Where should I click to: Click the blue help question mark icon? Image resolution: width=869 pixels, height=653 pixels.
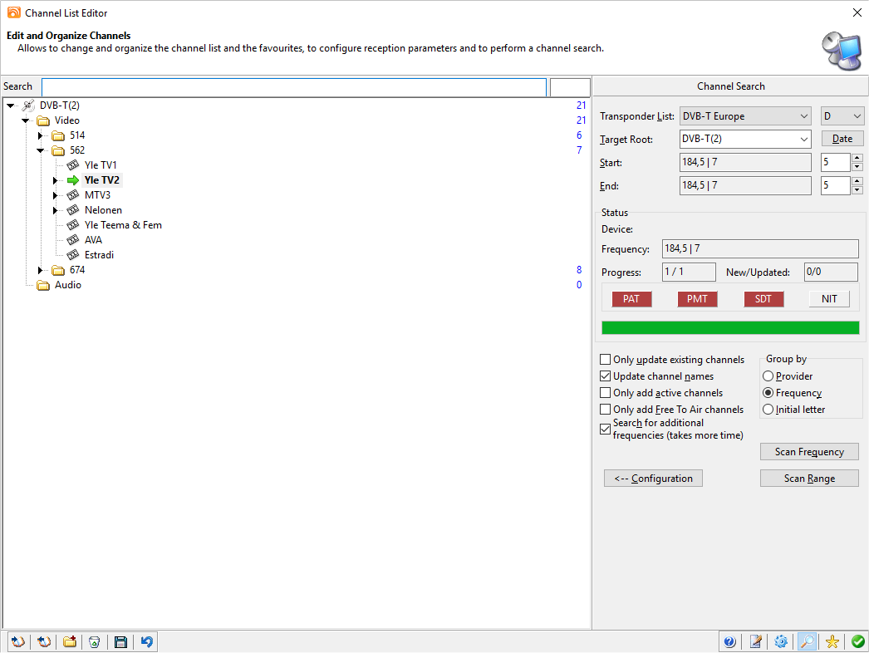[x=729, y=641]
